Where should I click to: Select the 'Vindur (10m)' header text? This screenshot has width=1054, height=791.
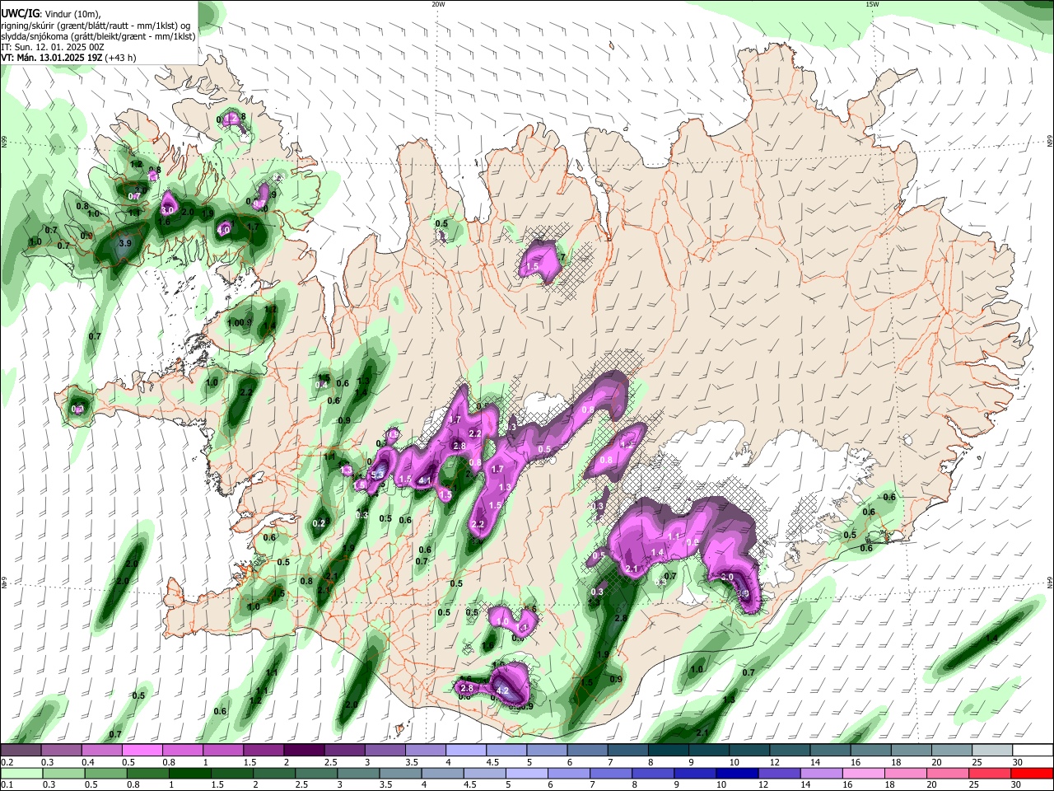coord(72,13)
